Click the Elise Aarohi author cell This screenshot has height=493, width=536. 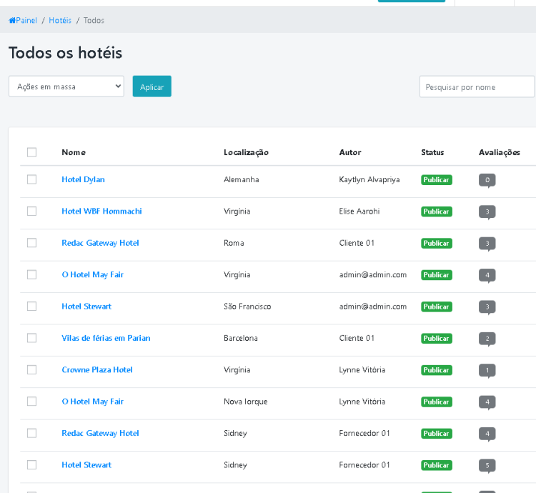pos(359,211)
